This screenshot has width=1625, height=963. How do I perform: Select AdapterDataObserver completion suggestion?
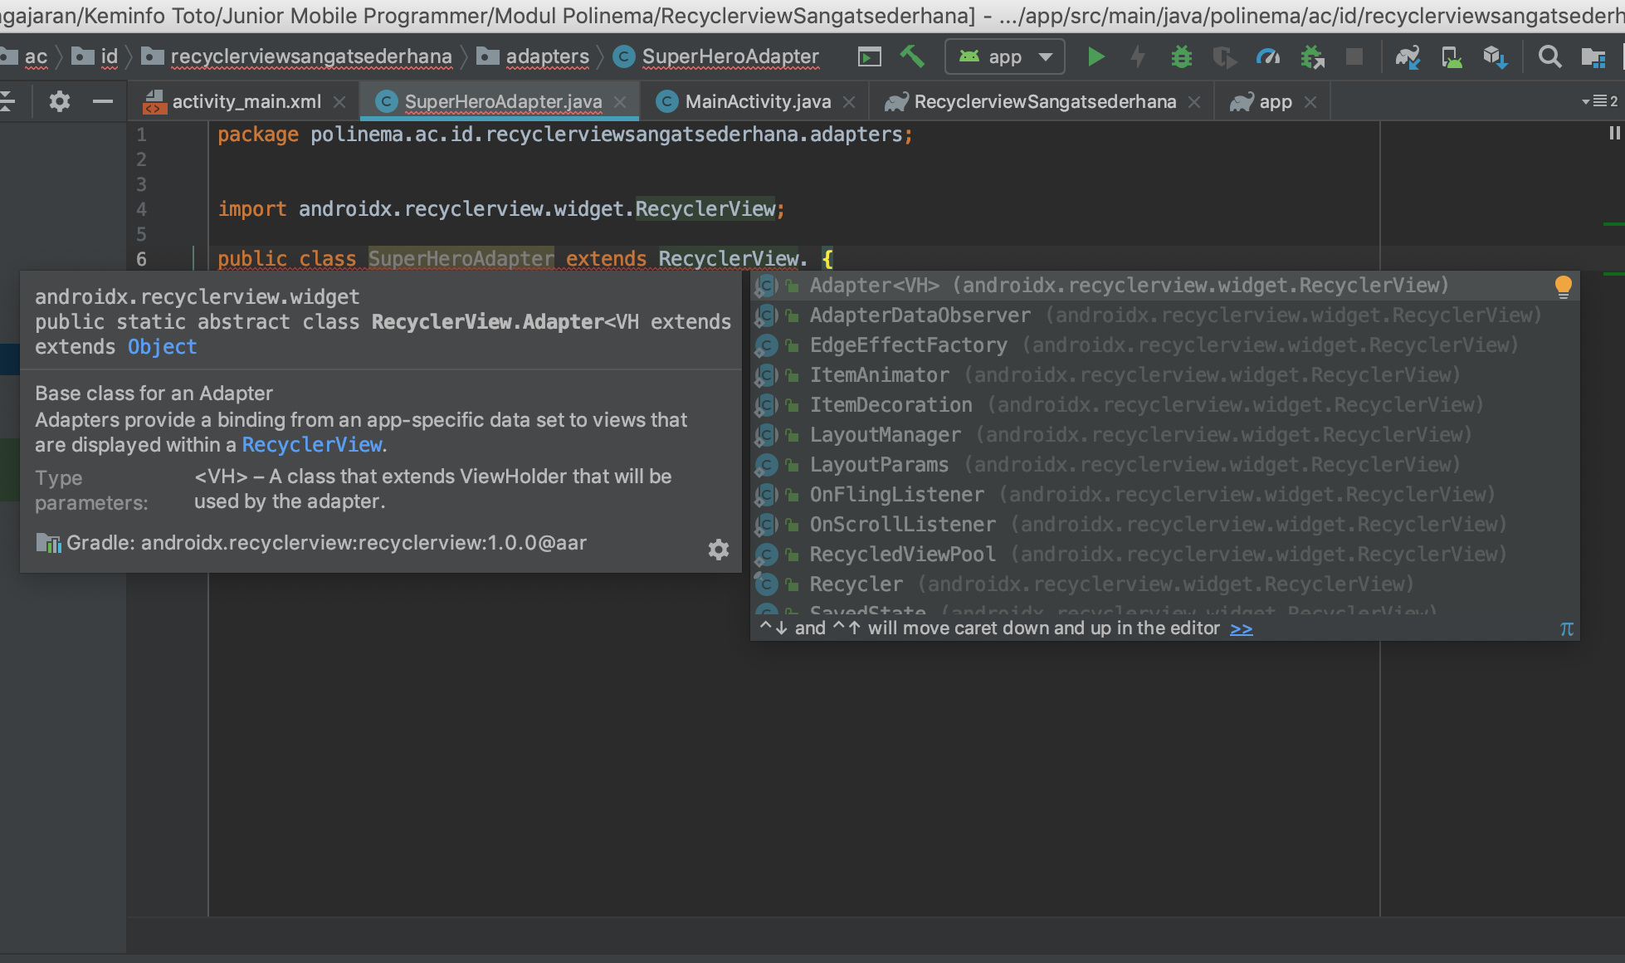tap(1164, 315)
